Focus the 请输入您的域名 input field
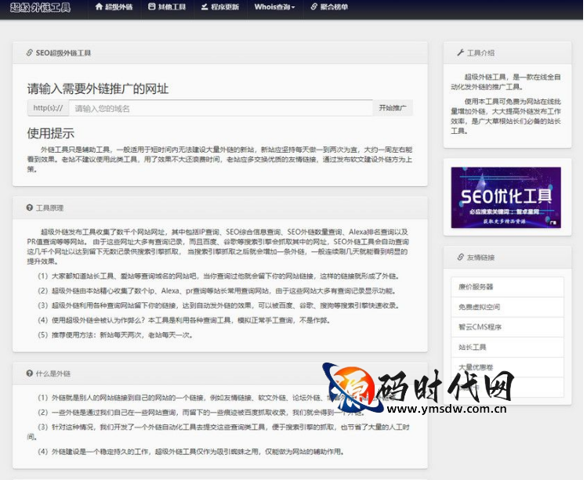This screenshot has height=480, width=587. pos(219,108)
